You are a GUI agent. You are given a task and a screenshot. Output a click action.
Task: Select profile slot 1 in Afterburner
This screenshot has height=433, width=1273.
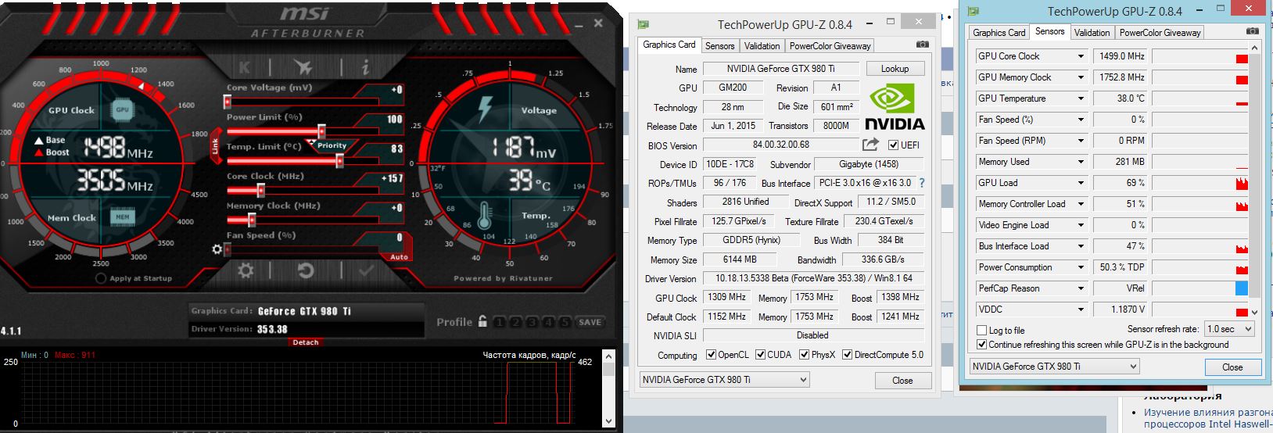coord(500,322)
